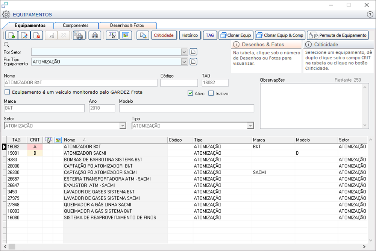The height and width of the screenshot is (251, 376).
Task: Click the Permuta de Equipamento button
Action: (x=338, y=35)
